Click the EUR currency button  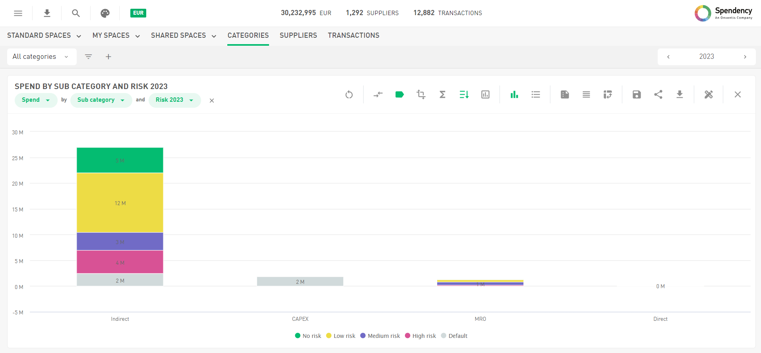(x=138, y=13)
